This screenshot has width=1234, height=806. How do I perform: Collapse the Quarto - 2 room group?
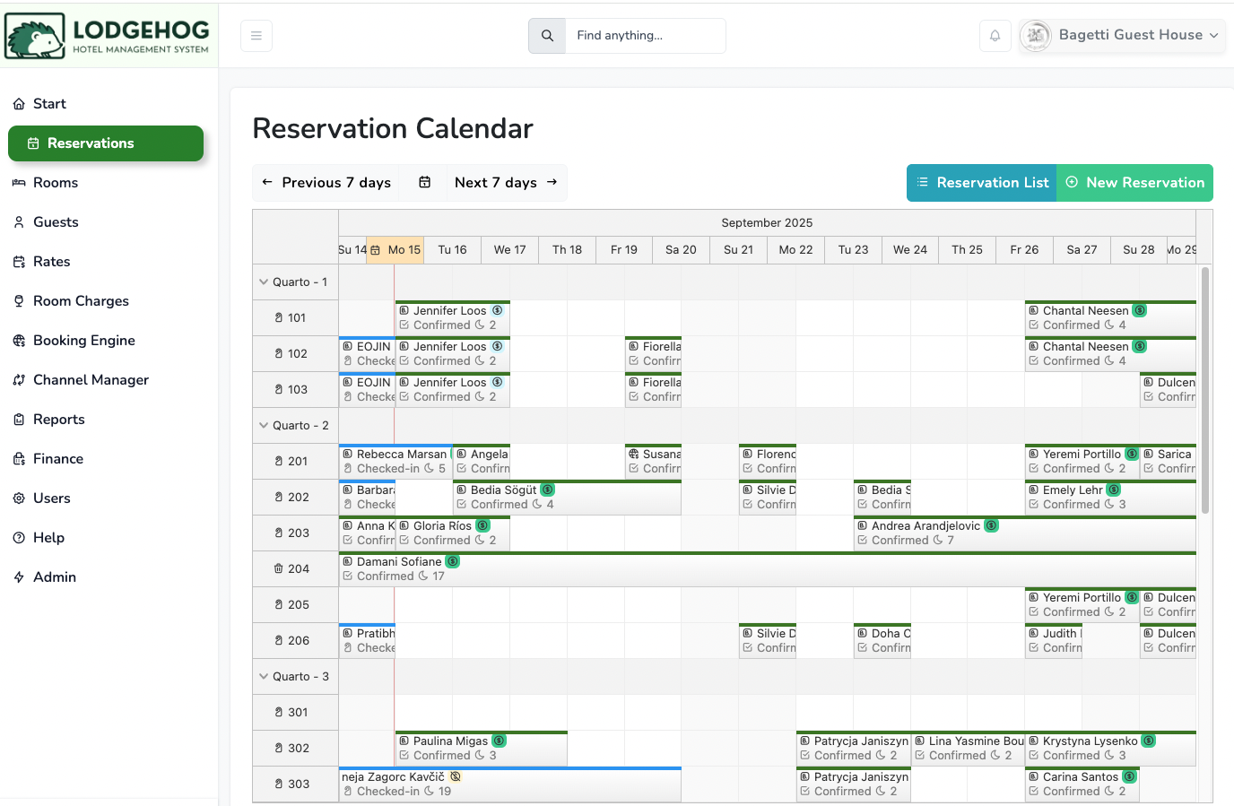coord(264,425)
